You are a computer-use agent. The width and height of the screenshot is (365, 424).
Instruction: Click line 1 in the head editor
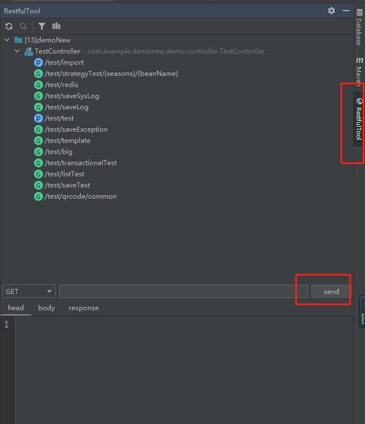(x=184, y=324)
